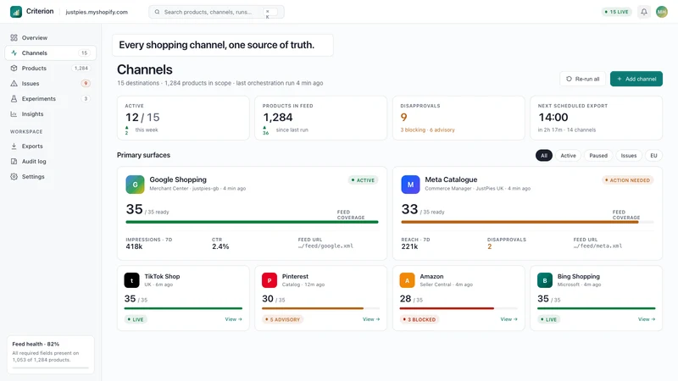678x381 pixels.
Task: Click the Next Scheduled Export card
Action: [597, 118]
